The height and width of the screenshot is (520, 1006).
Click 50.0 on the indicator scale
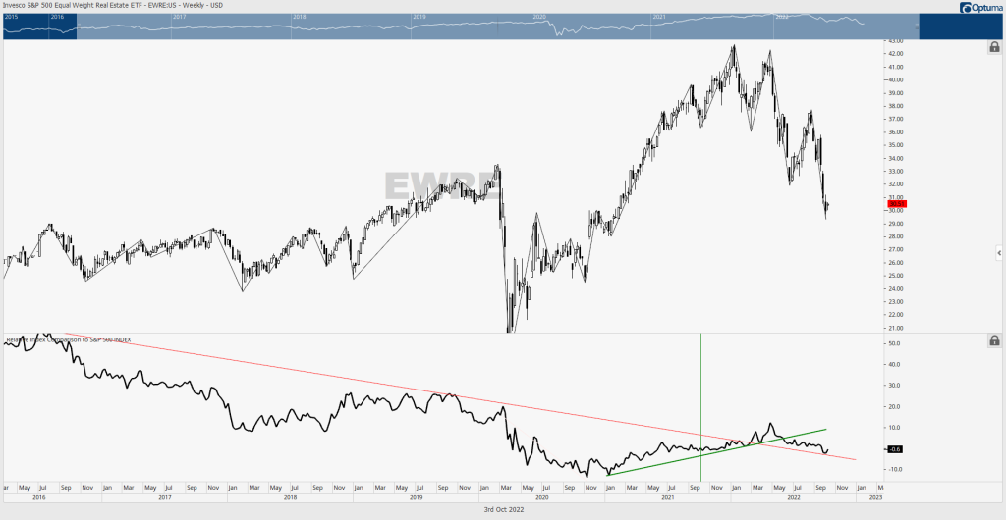click(x=896, y=343)
